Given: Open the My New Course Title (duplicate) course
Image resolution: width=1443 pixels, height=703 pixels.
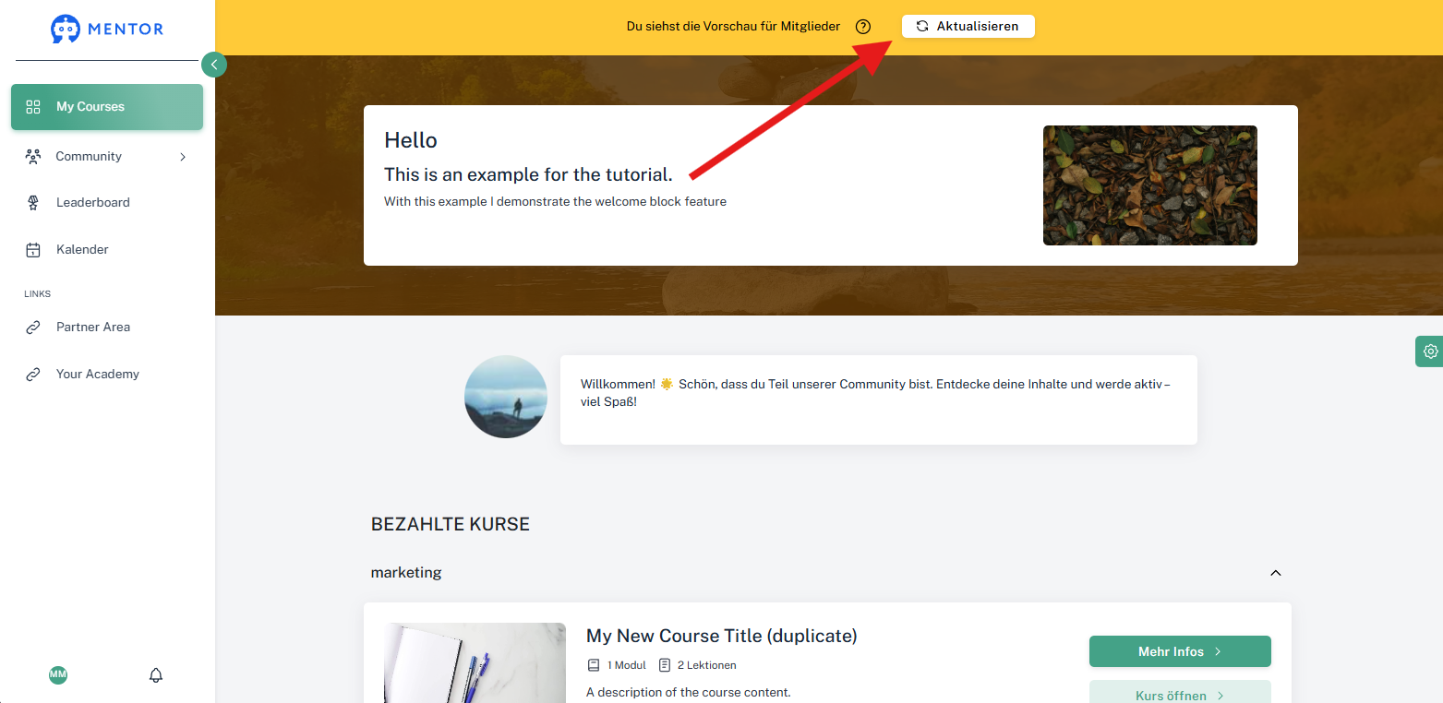Looking at the screenshot, I should click(x=722, y=636).
